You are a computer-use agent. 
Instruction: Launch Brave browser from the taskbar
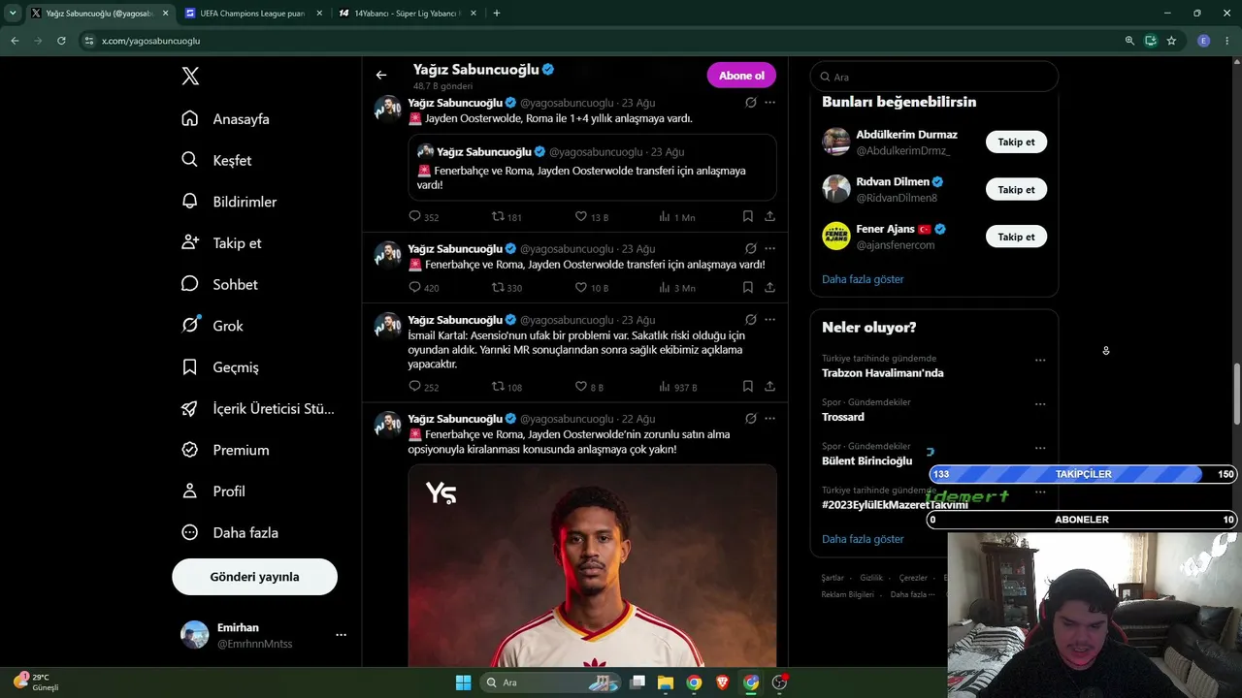coord(722,682)
